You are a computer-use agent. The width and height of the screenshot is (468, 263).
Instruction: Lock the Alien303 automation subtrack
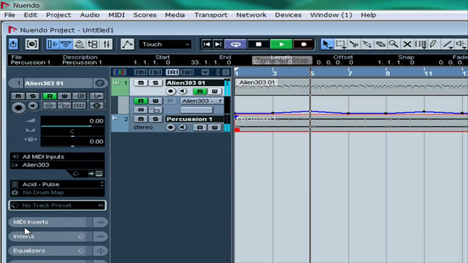click(x=155, y=110)
